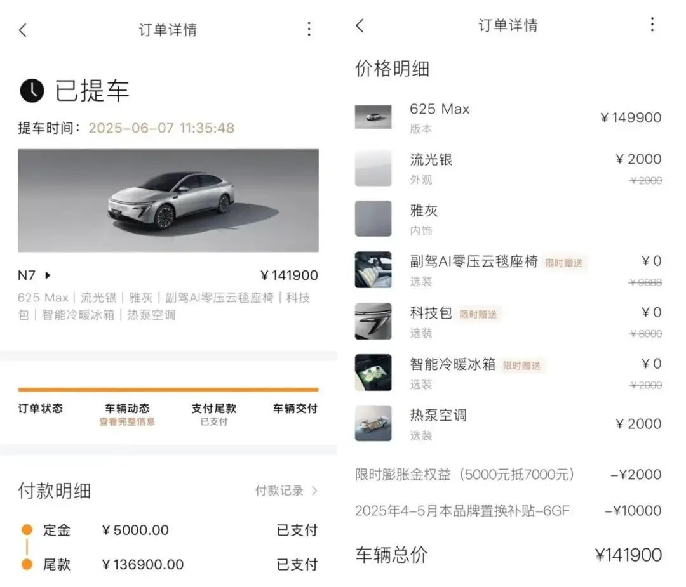686x587 pixels.
Task: Open more options menu on right screen
Action: (x=652, y=25)
